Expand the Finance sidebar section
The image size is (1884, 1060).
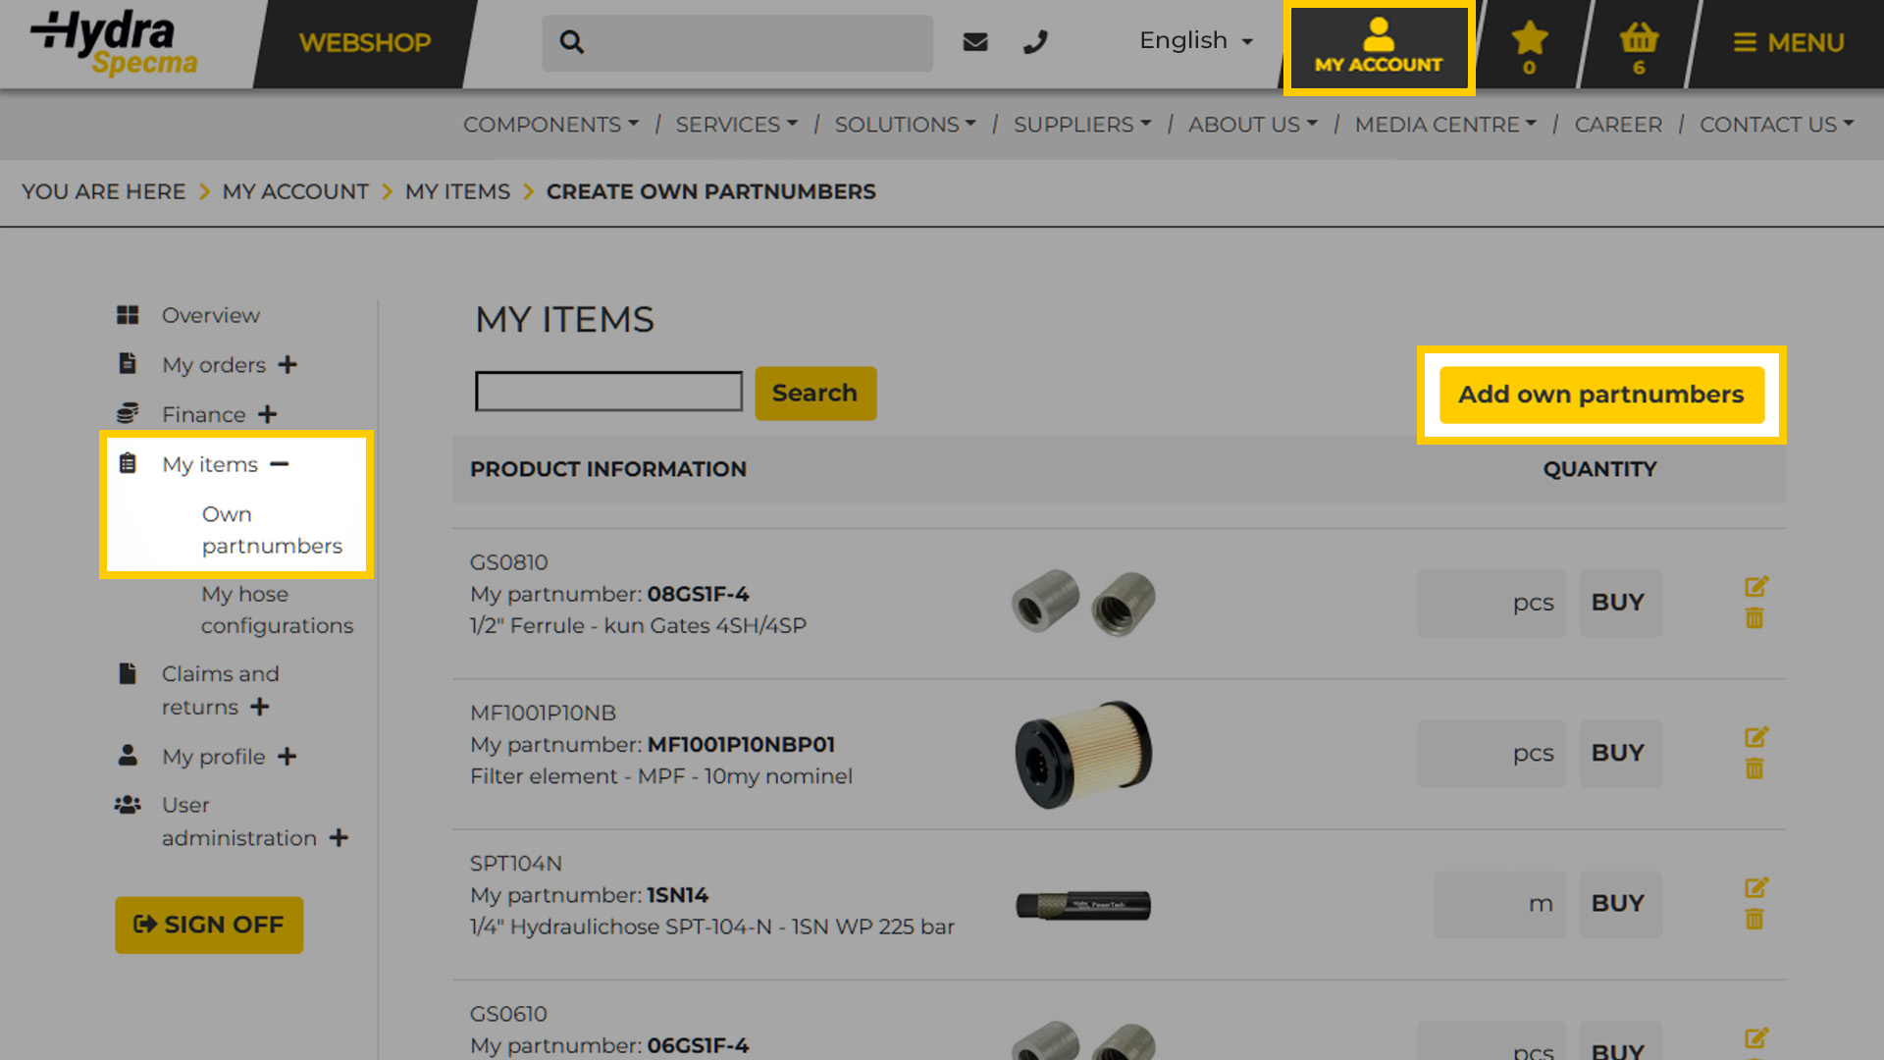point(268,414)
